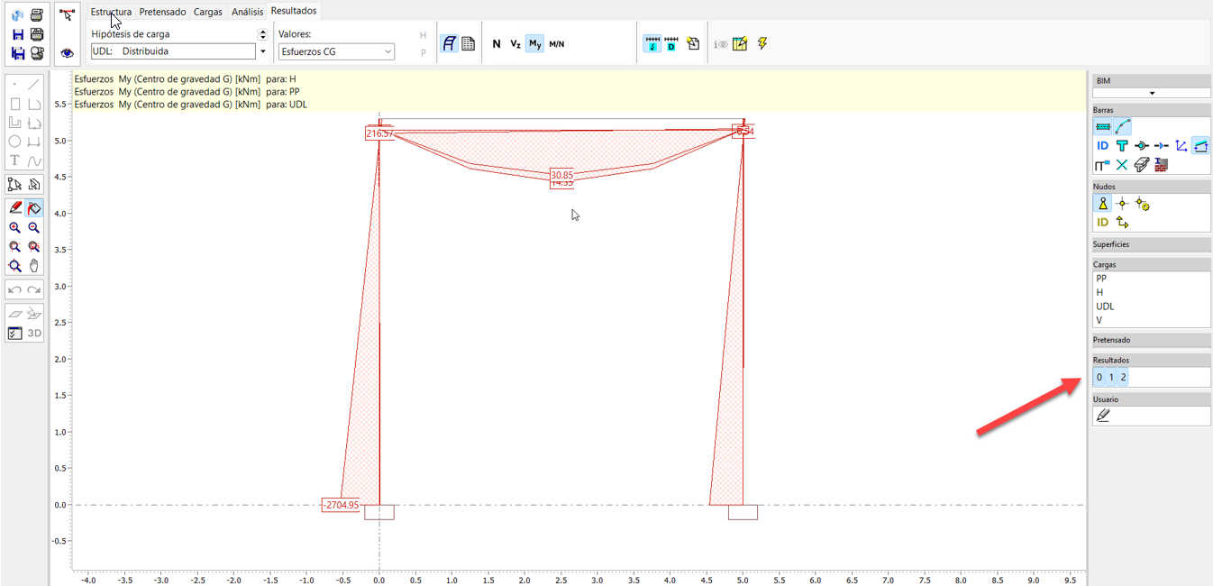Select the T text tool

tap(14, 160)
